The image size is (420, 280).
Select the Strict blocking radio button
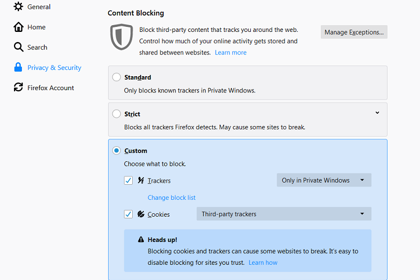(116, 114)
